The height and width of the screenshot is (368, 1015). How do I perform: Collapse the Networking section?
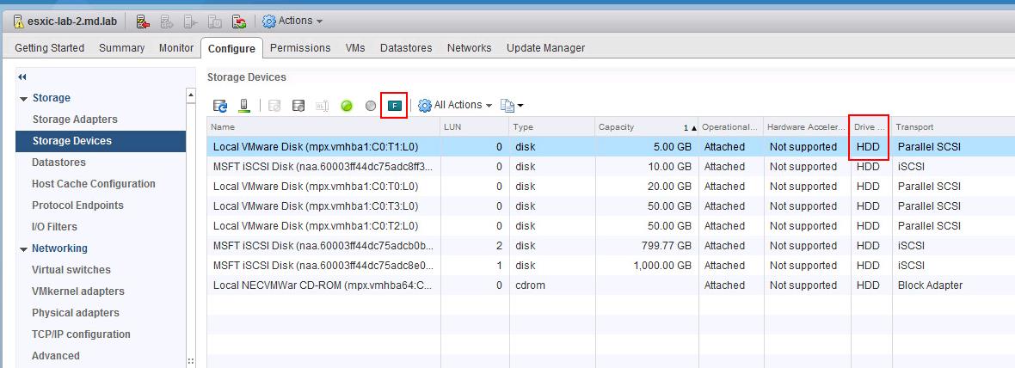point(25,249)
